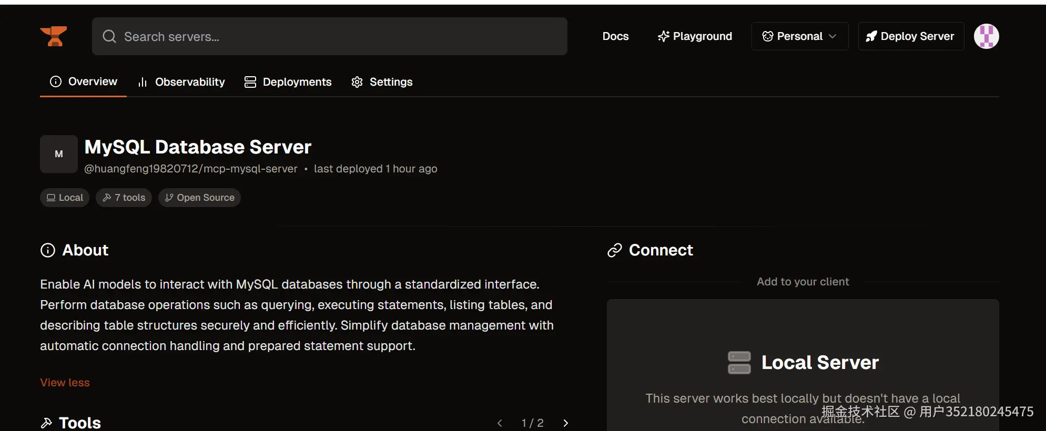Focus the Search servers input field
This screenshot has width=1046, height=431.
click(x=330, y=36)
